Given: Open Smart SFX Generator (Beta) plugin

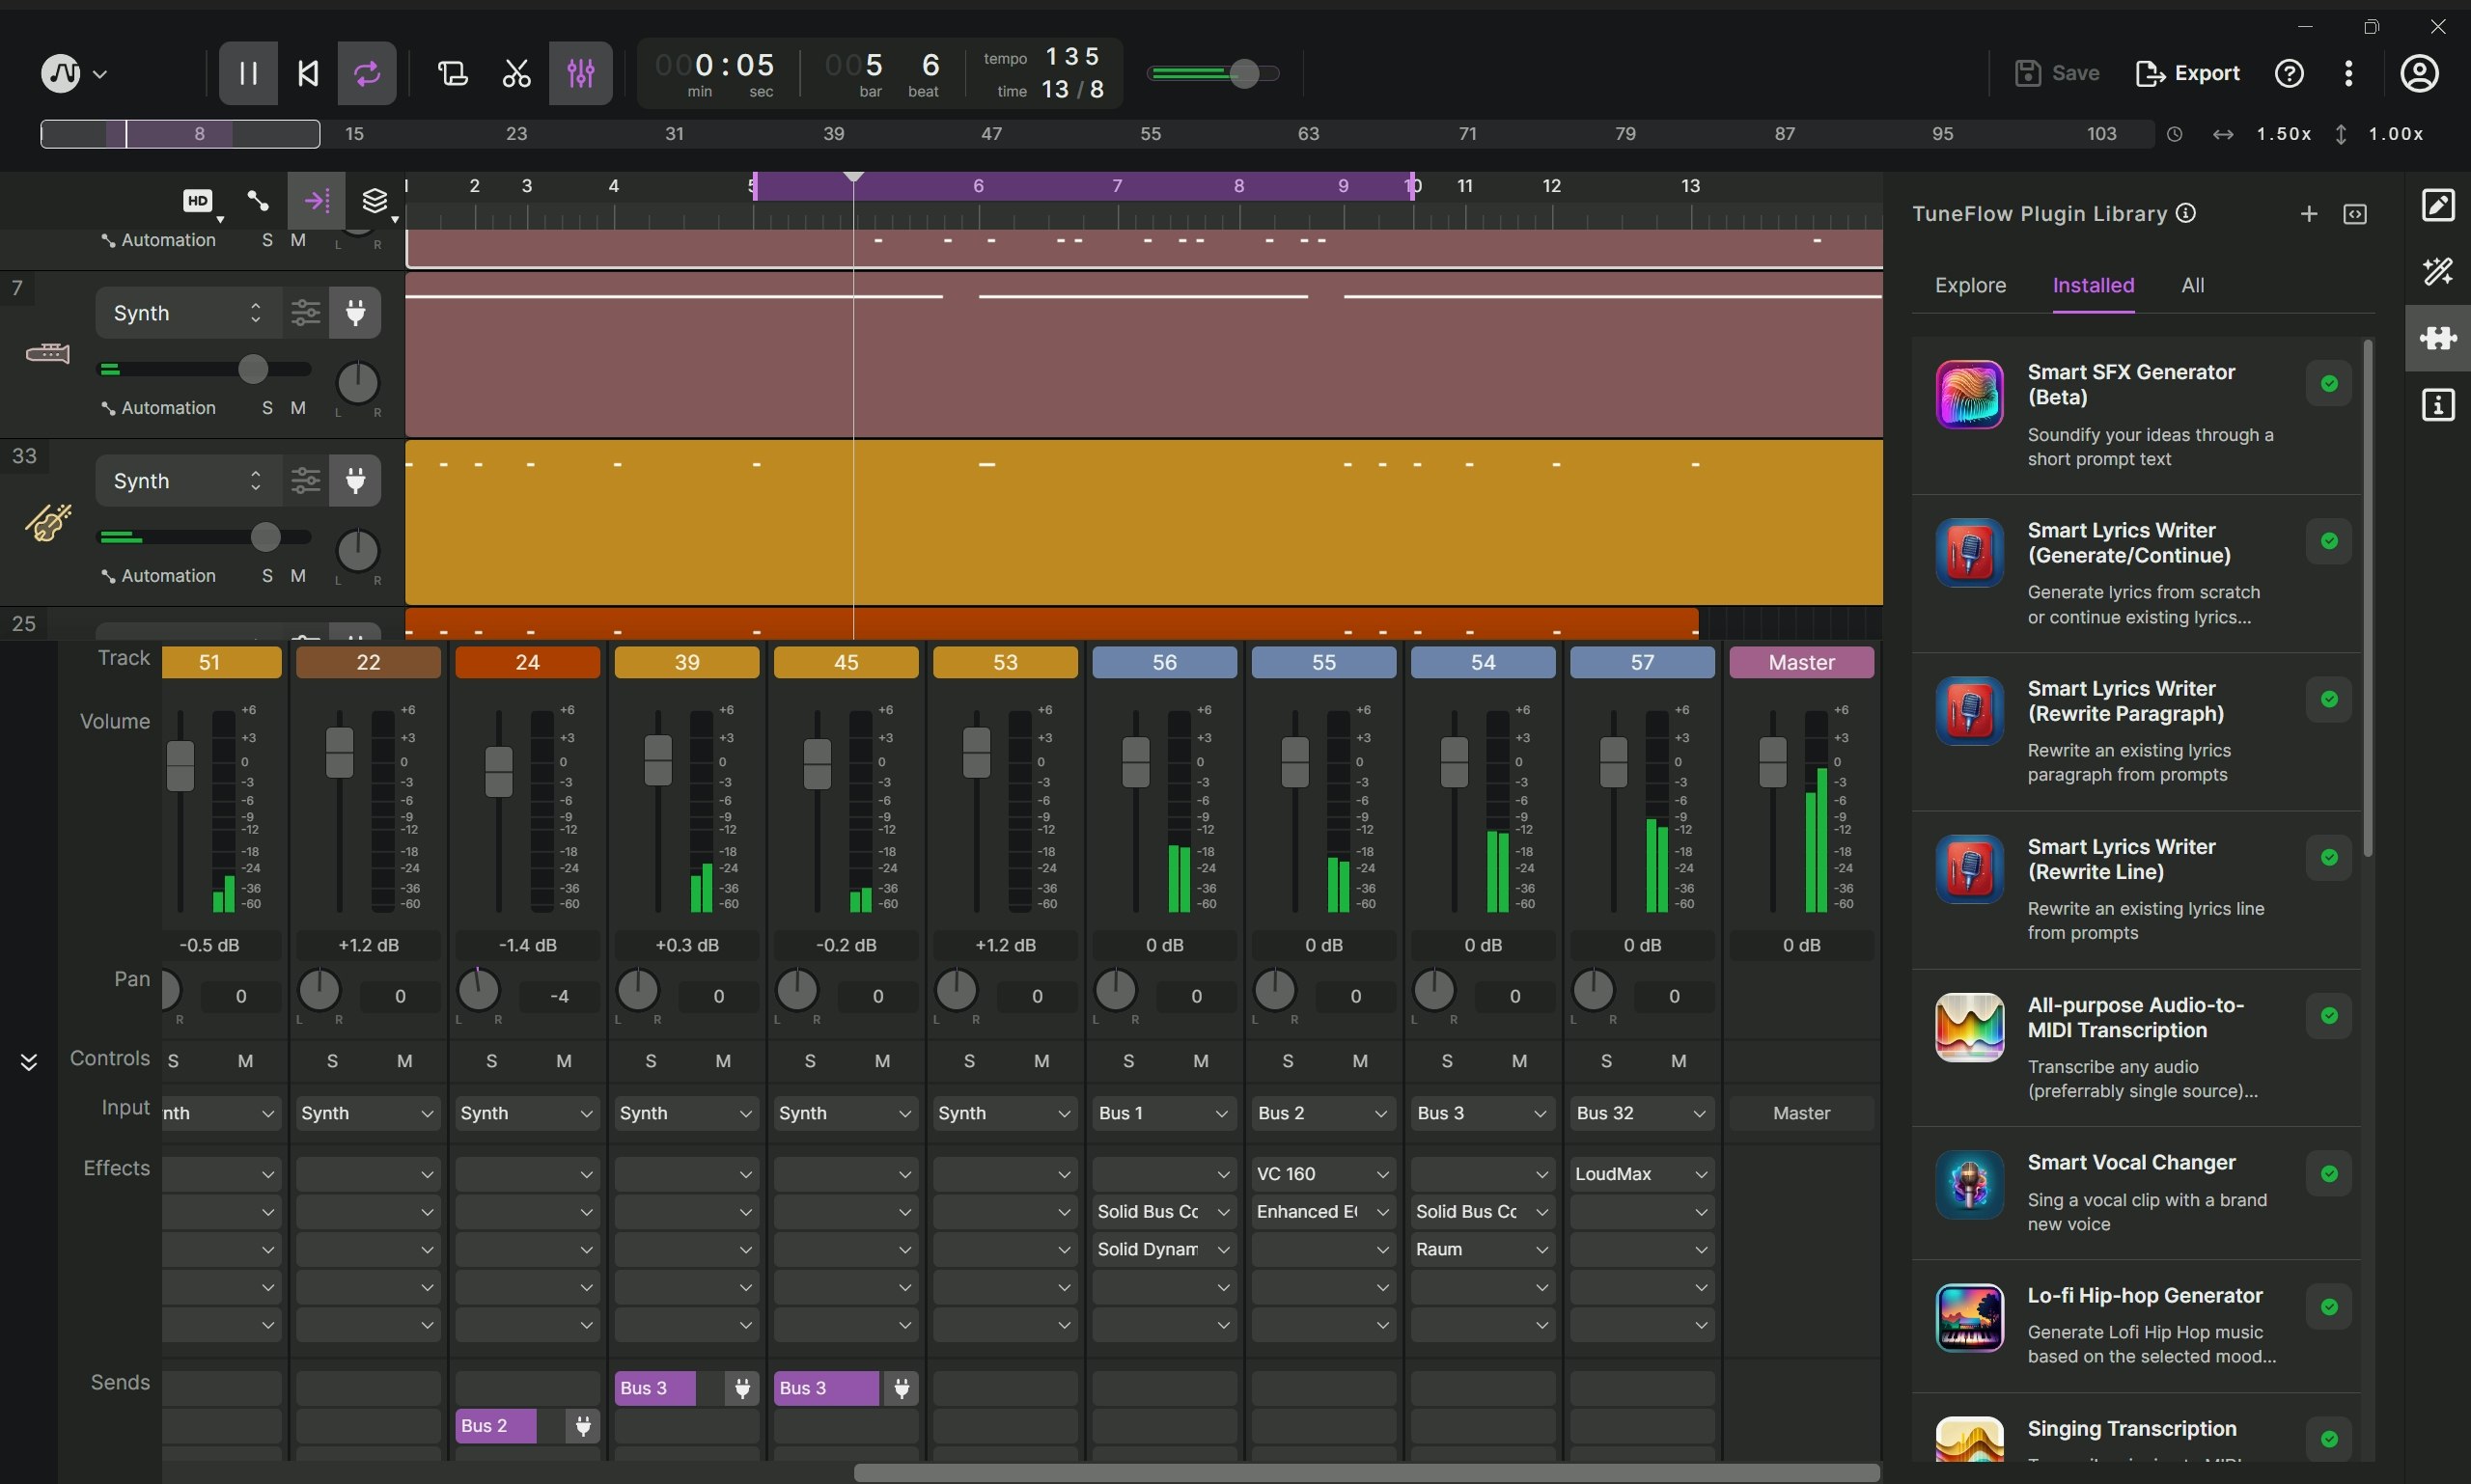Looking at the screenshot, I should (2136, 415).
